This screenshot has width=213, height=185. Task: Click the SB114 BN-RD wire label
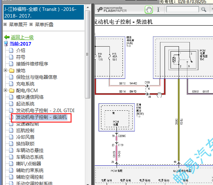tap(128, 91)
